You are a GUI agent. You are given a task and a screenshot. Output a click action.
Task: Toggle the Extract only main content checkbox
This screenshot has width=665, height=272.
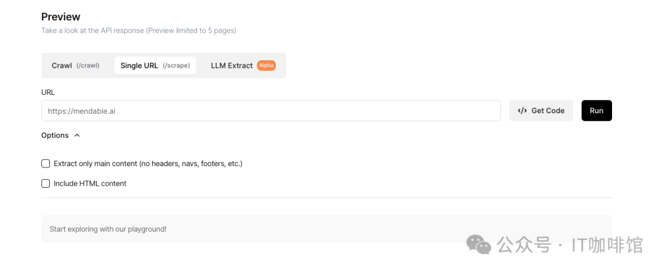[x=46, y=164]
